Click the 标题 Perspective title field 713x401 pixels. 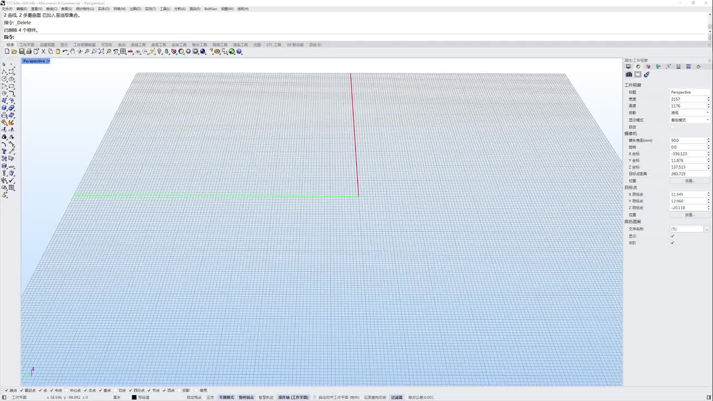pos(690,92)
